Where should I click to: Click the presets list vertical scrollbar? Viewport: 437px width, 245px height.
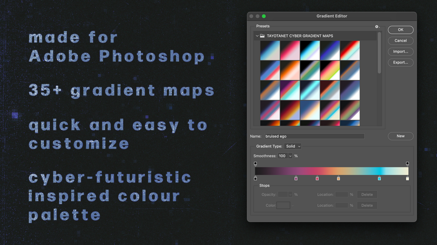point(379,53)
